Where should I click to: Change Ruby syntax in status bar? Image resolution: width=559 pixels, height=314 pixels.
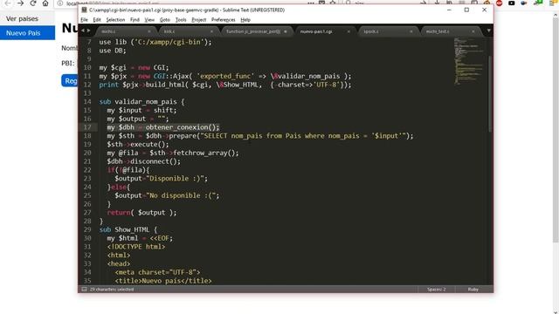point(473,290)
